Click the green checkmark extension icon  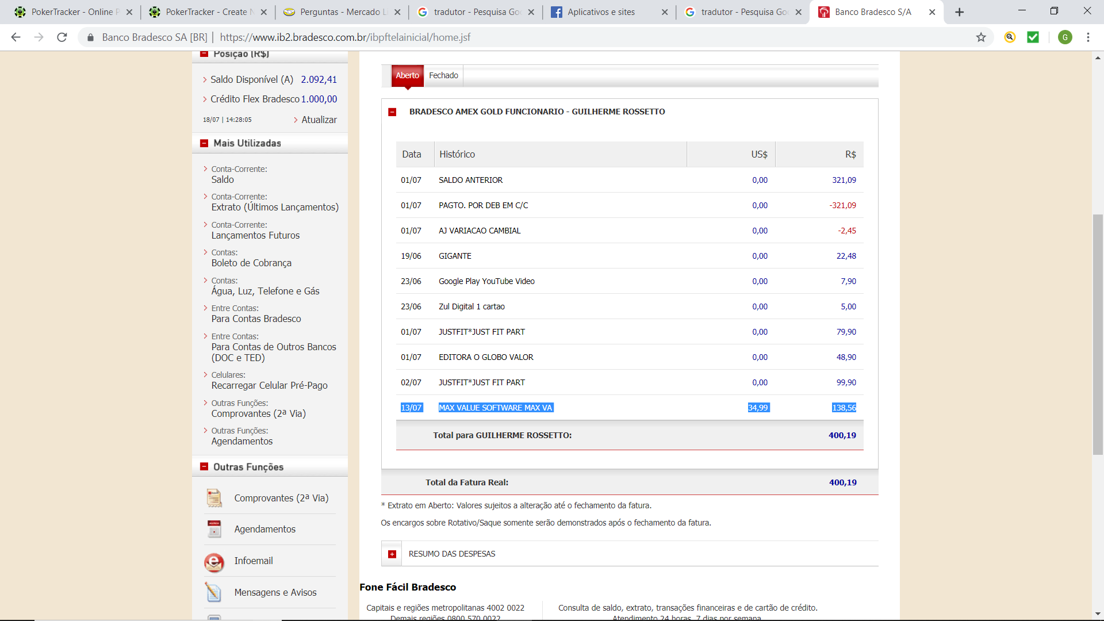tap(1033, 37)
